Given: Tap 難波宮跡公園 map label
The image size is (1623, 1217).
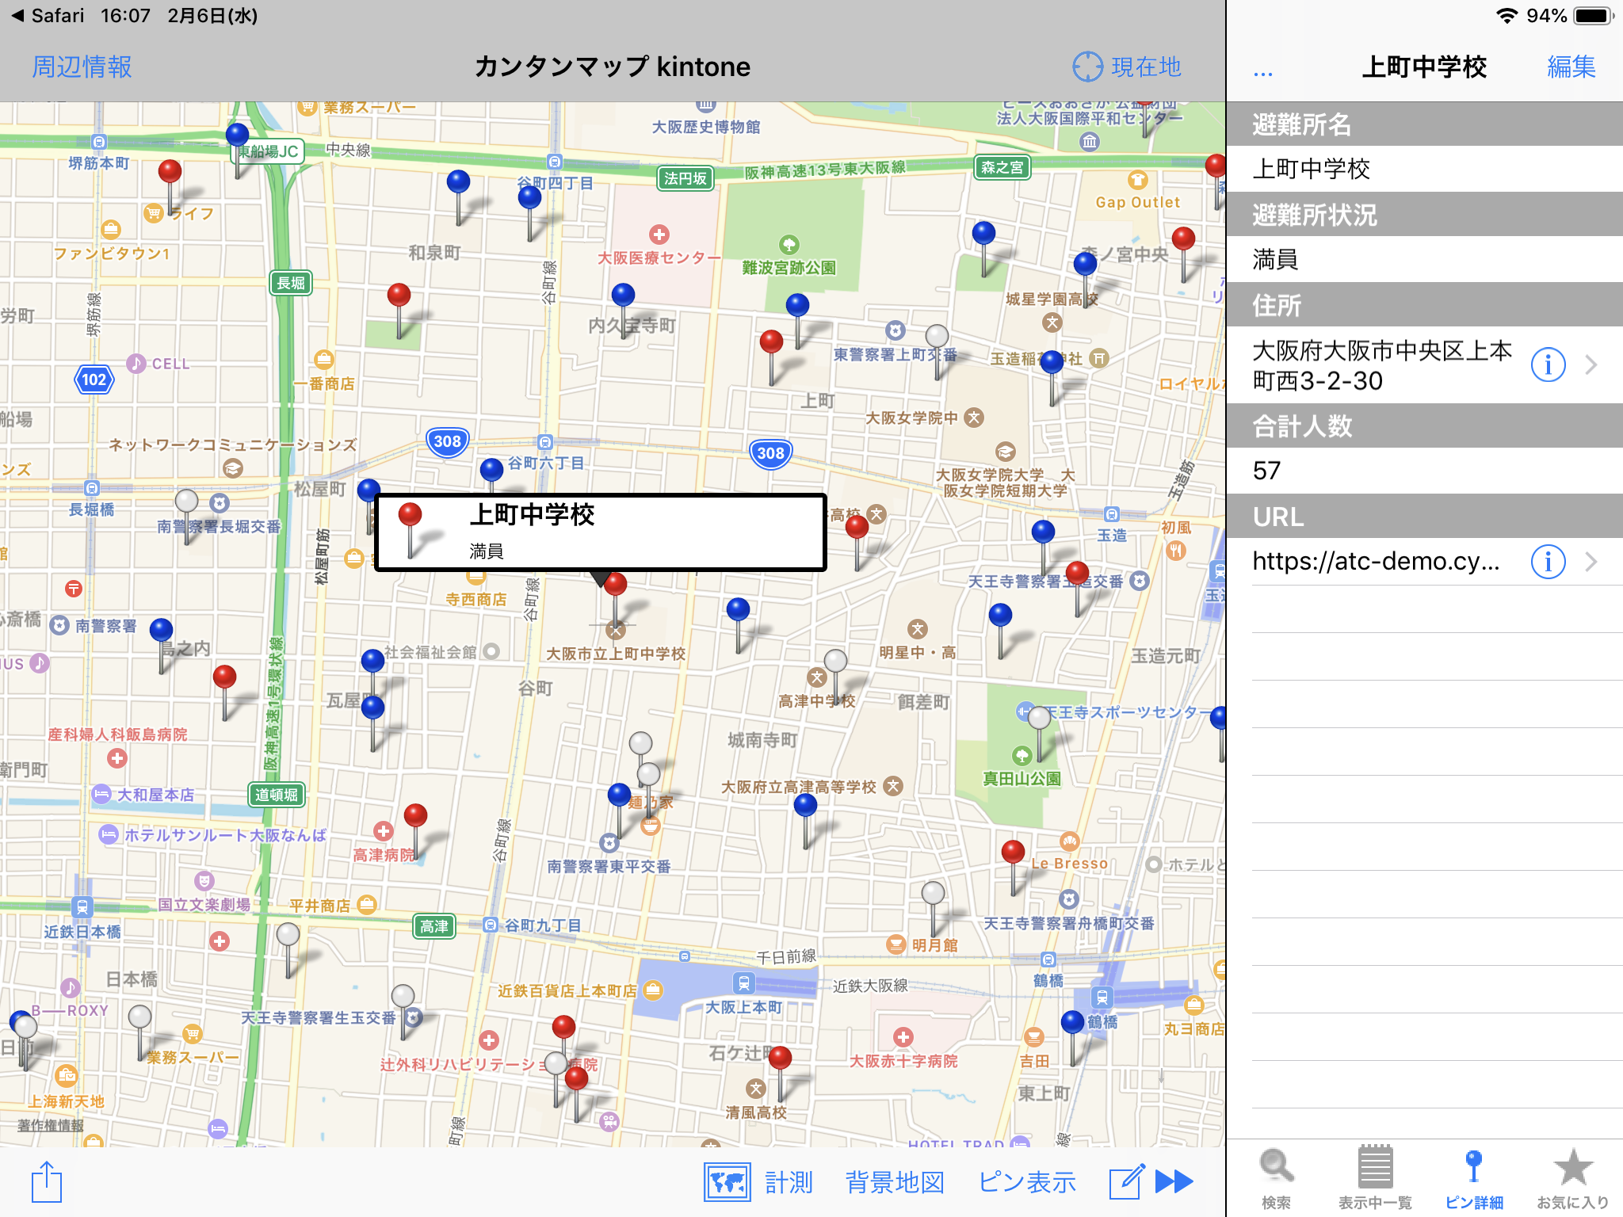Looking at the screenshot, I should click(x=789, y=268).
